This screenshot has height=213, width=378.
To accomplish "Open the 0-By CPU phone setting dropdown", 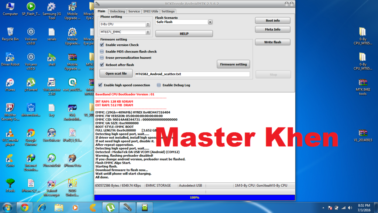I will (x=148, y=24).
